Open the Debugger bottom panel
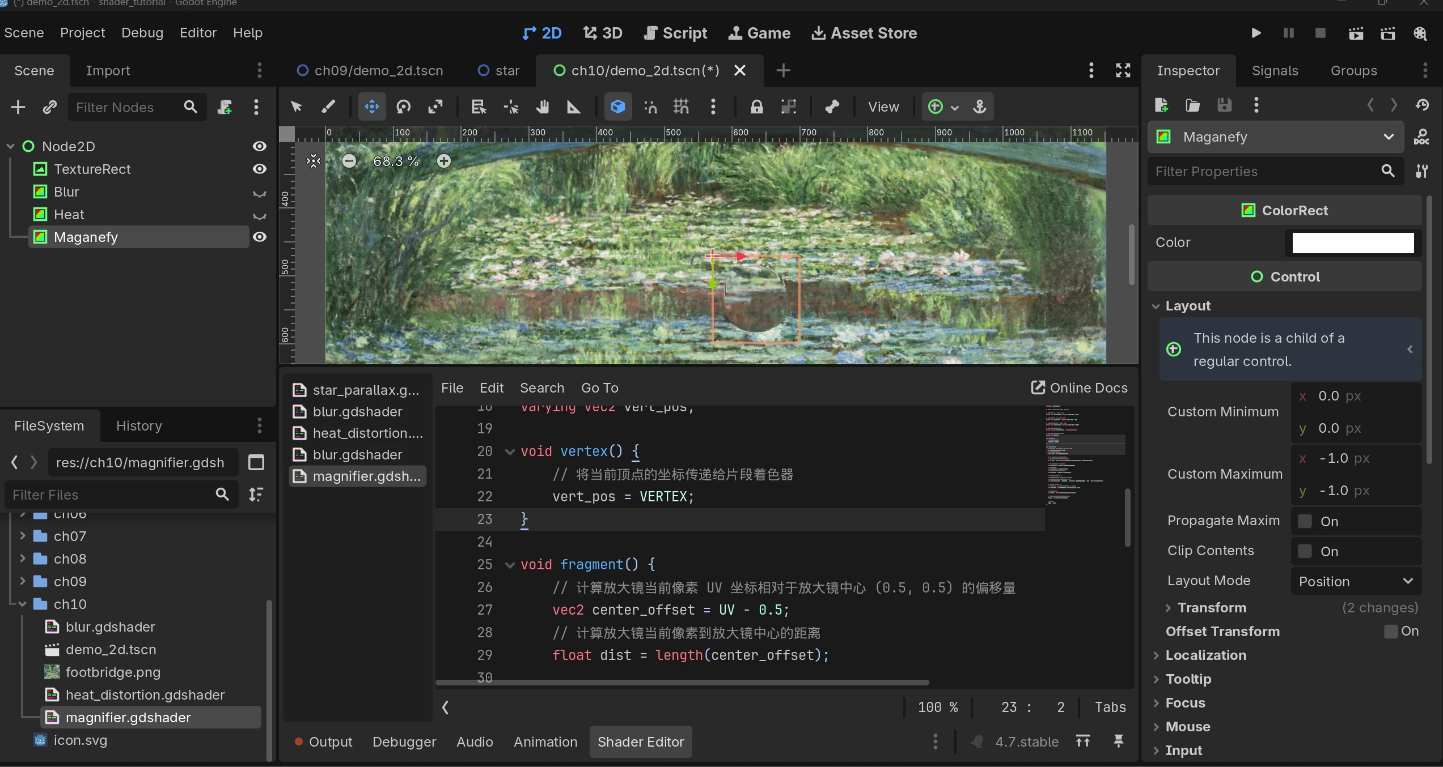 tap(404, 742)
